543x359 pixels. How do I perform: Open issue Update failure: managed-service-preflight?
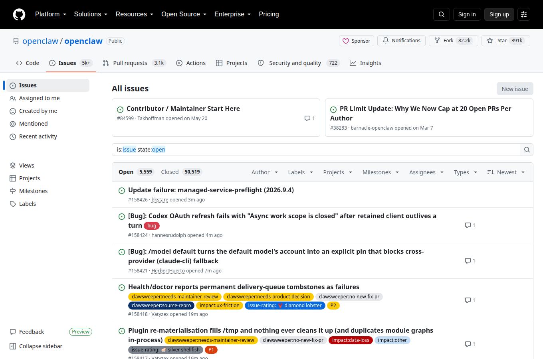coord(211,190)
